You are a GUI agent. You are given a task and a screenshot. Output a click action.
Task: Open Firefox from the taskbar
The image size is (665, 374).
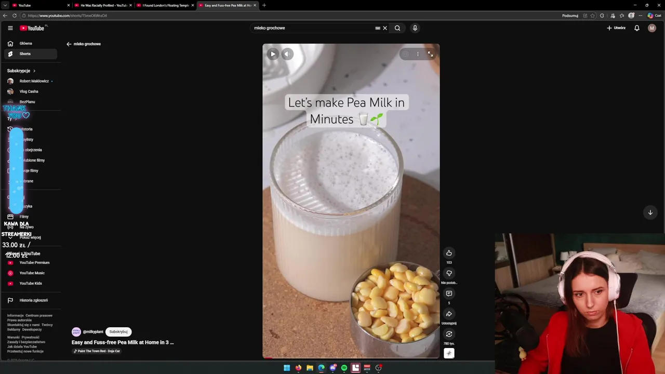tap(298, 368)
